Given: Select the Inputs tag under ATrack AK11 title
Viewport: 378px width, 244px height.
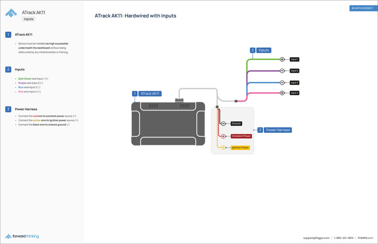Looking at the screenshot, I should 28,19.
